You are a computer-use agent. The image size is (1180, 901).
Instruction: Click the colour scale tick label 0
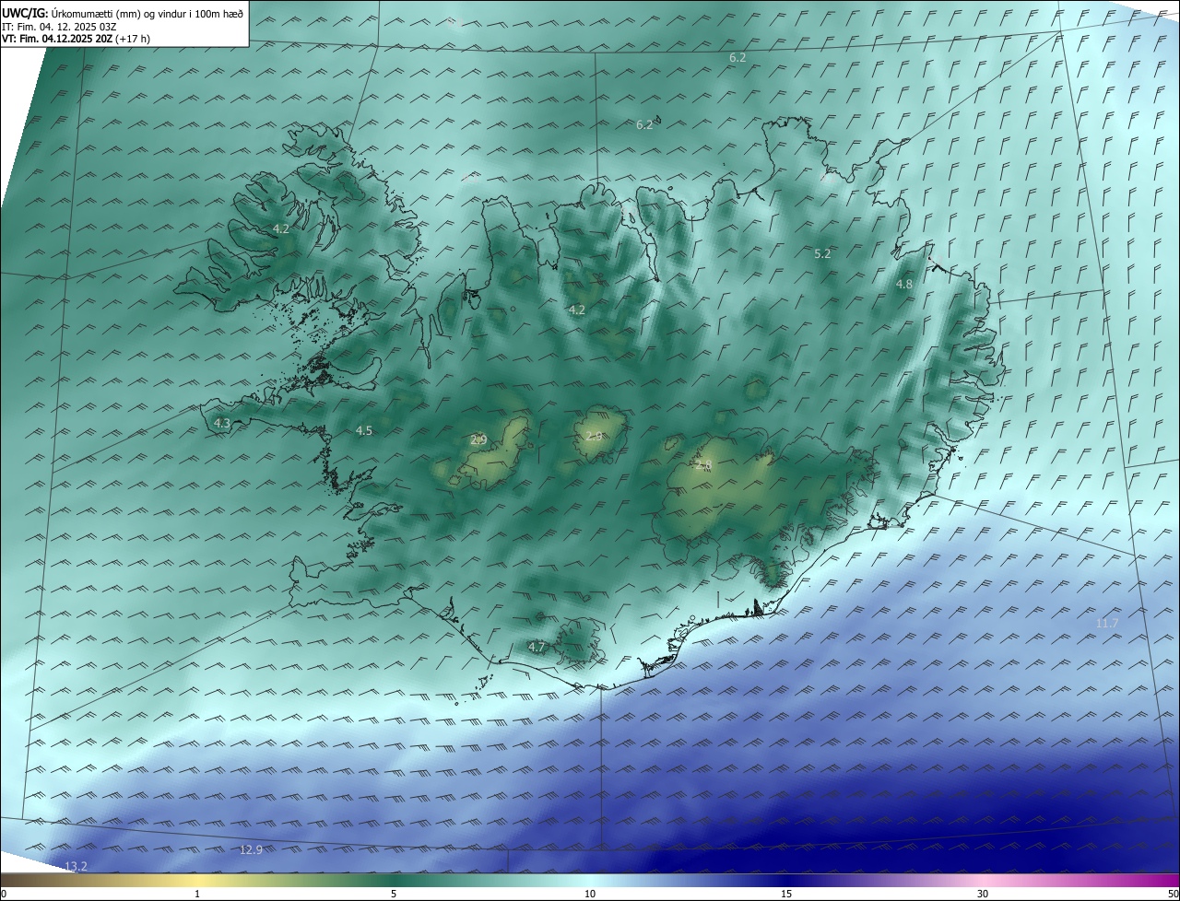pos(4,895)
